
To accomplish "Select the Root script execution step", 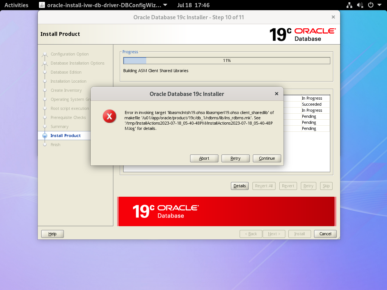I will tap(70, 108).
